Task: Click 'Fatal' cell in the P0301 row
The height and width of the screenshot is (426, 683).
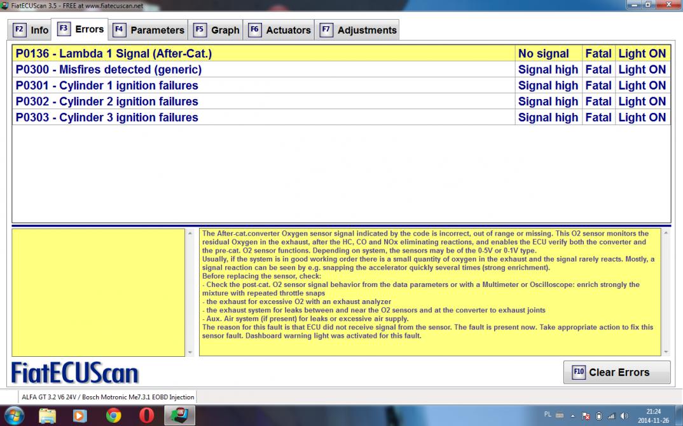Action: 598,86
